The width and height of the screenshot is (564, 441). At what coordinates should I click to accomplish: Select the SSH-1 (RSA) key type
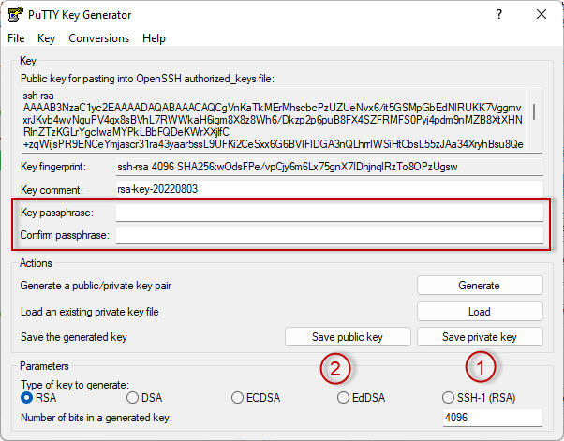pos(450,398)
